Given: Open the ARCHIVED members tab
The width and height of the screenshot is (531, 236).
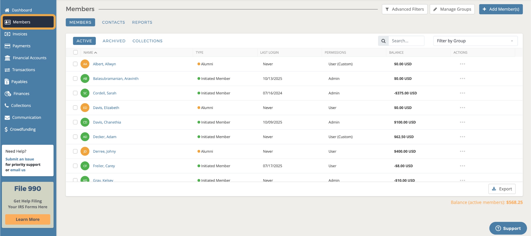Looking at the screenshot, I should point(114,41).
